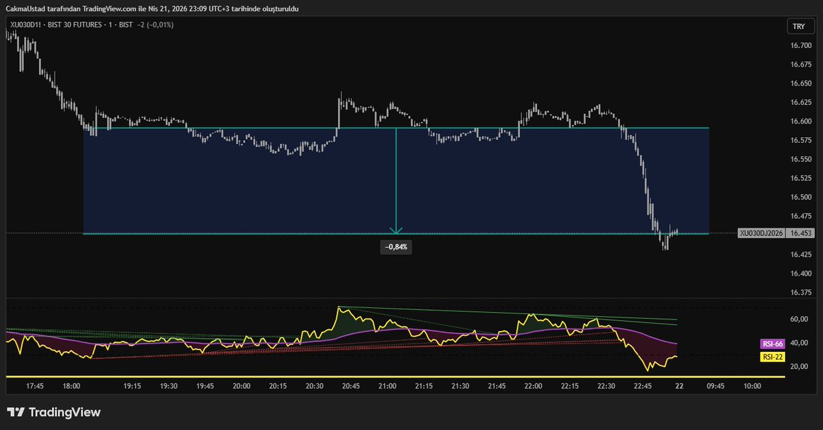Image resolution: width=823 pixels, height=430 pixels.
Task: Click the 22:30 time axis label
Action: 606,386
